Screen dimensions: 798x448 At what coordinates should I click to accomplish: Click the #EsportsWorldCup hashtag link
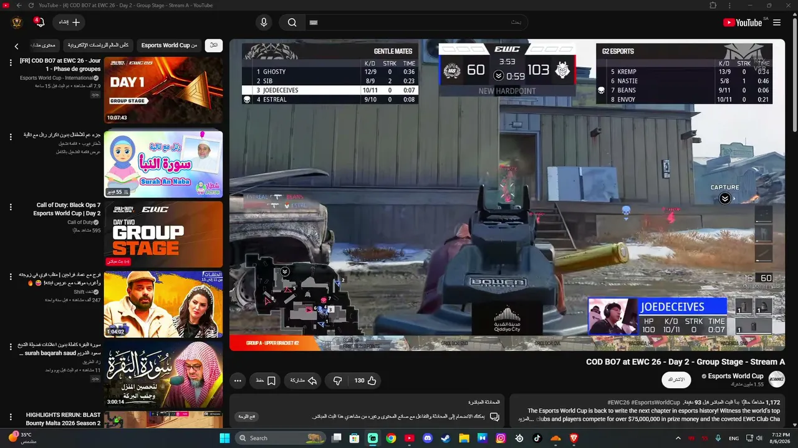pyautogui.click(x=655, y=403)
